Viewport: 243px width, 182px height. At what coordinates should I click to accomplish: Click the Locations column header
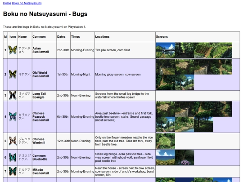(125, 37)
